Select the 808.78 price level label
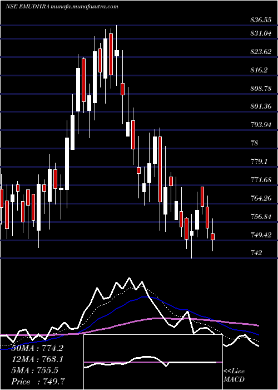Viewport: 278px width, 390px height. [x=261, y=89]
